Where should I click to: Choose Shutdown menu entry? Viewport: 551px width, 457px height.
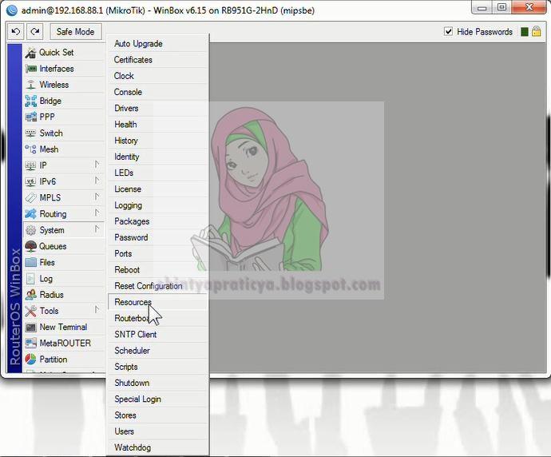(157, 383)
